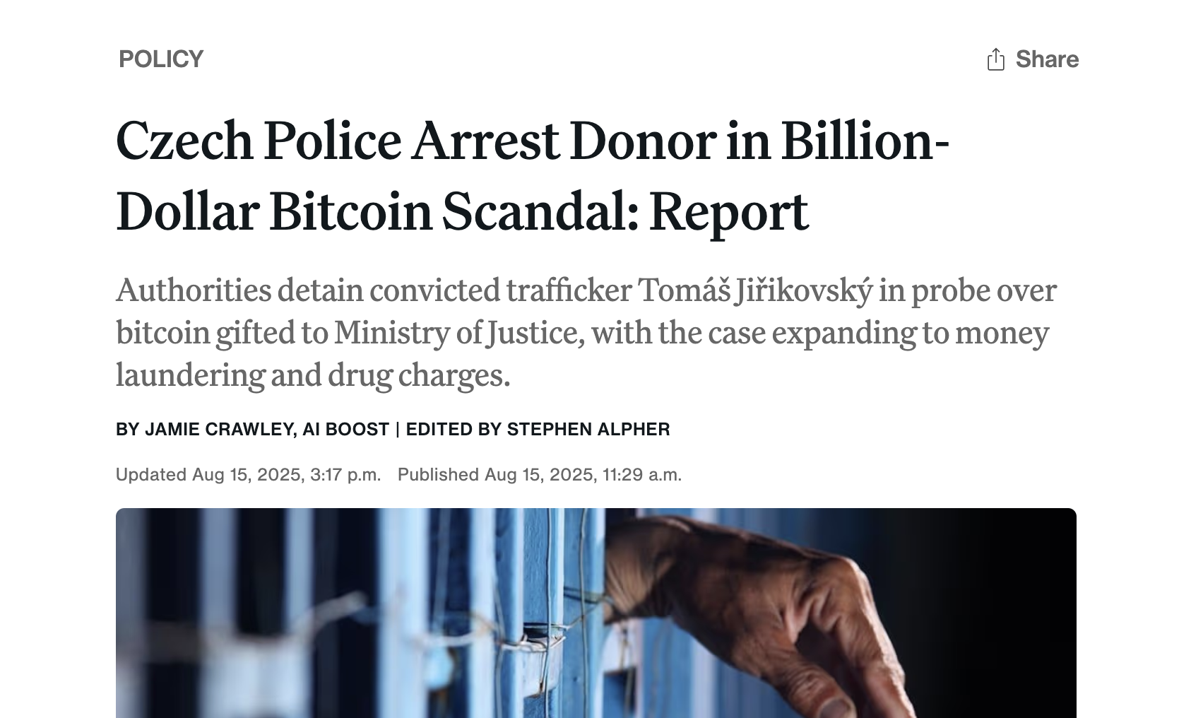This screenshot has width=1191, height=718.
Task: Click the Share text label
Action: (x=1047, y=59)
